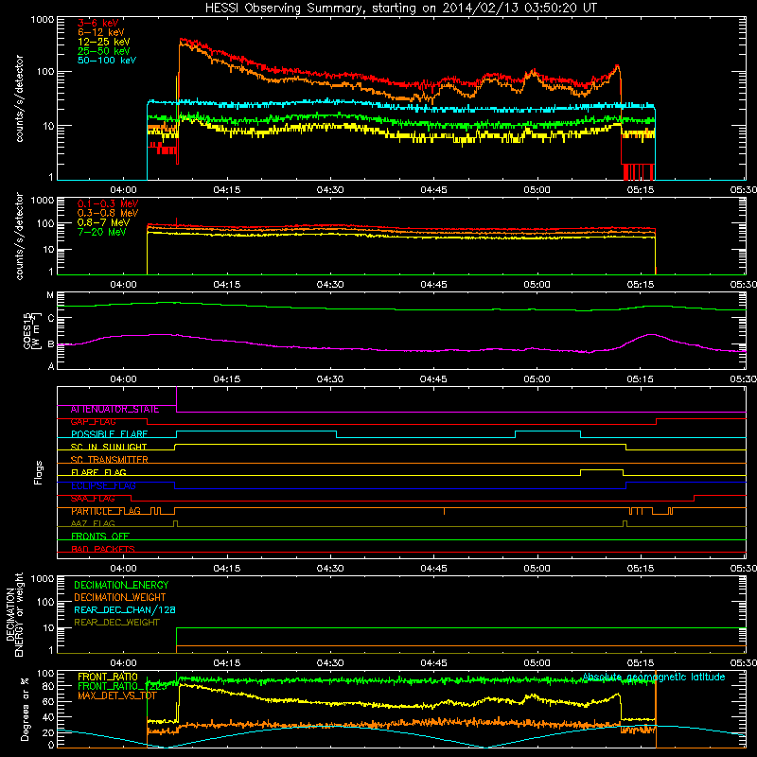Click the FRONTS_OFF flag label
The width and height of the screenshot is (757, 757).
100,537
